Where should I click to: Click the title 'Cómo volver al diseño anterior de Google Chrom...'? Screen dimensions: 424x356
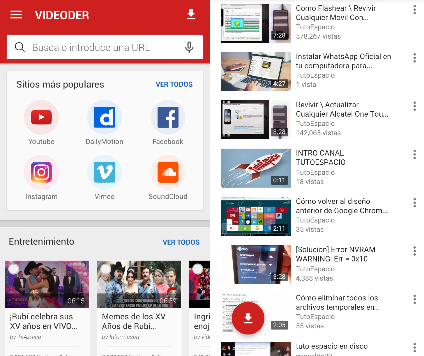coord(342,206)
